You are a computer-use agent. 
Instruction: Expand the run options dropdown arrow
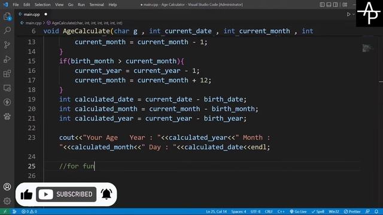pyautogui.click(x=354, y=14)
